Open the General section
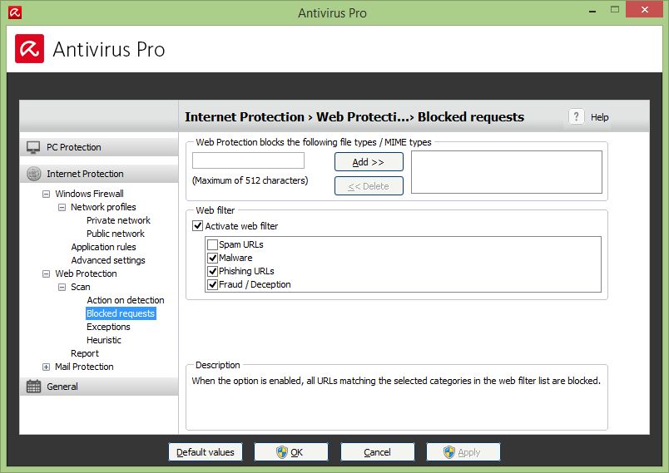Image resolution: width=669 pixels, height=473 pixels. coord(99,387)
